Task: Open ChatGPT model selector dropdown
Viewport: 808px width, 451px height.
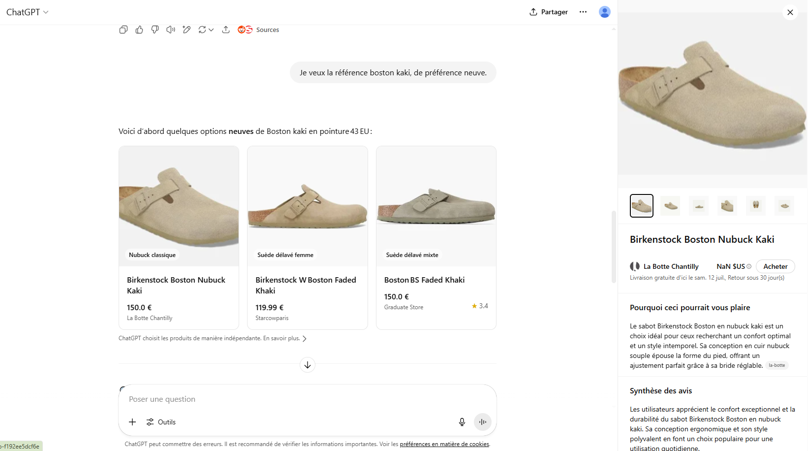Action: [28, 12]
